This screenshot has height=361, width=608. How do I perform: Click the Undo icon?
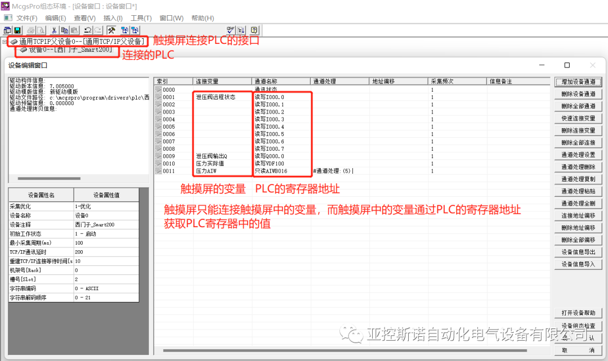point(87,30)
